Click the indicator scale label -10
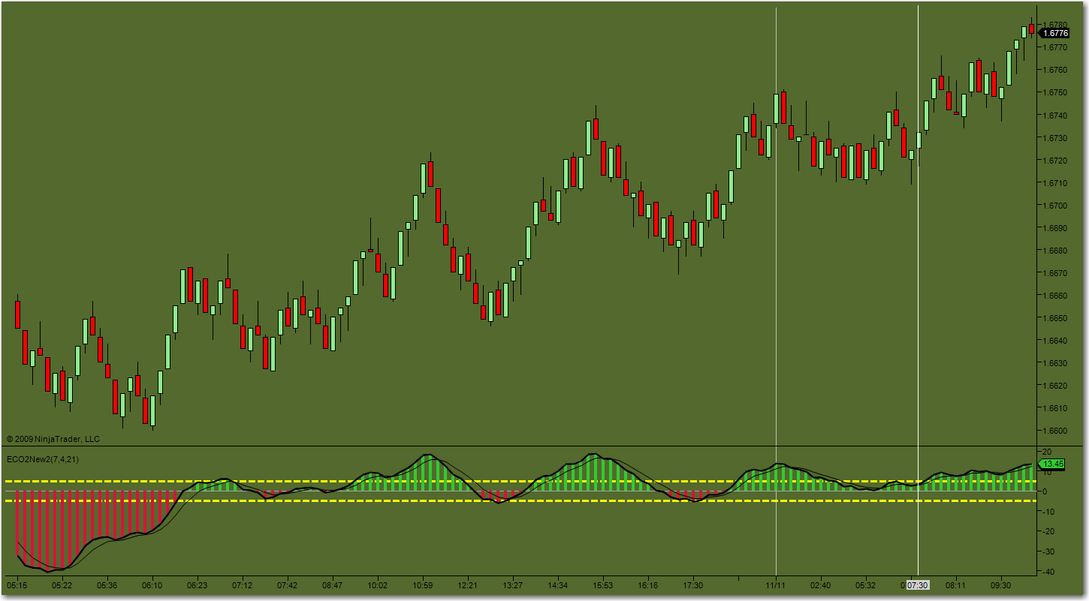1089x601 pixels. coord(1048,511)
